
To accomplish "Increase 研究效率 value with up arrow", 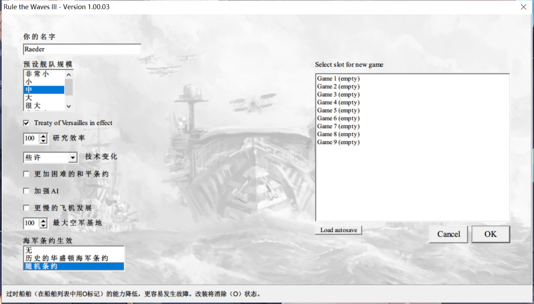I will 43,136.
